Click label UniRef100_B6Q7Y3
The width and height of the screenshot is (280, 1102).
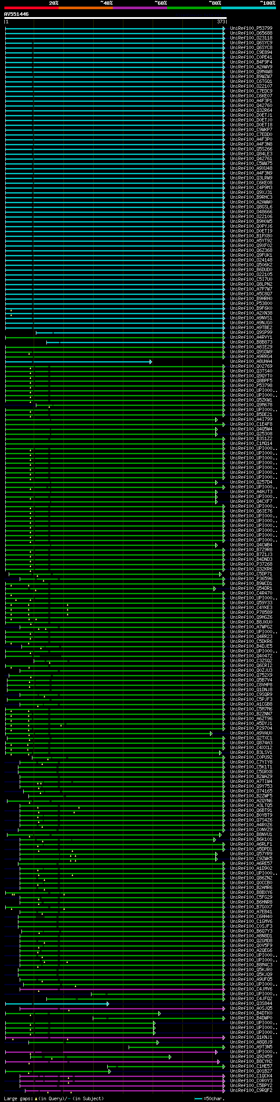click(251, 931)
